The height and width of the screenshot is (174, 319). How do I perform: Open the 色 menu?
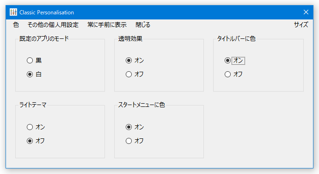(16, 25)
